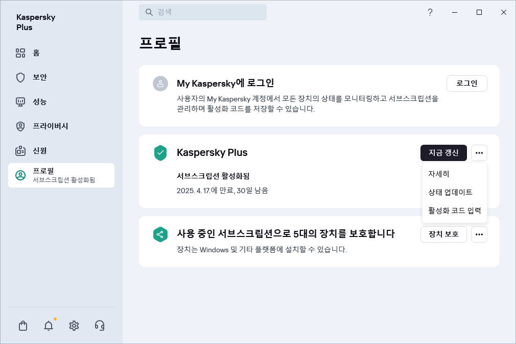Viewport: 516px width, 344px height.
Task: Select '자세히' from the dropdown menu
Action: [439, 174]
